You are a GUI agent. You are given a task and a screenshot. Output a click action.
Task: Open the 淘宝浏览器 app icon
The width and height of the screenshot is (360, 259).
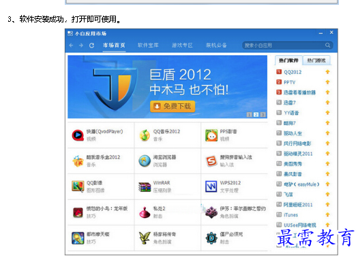point(145,160)
